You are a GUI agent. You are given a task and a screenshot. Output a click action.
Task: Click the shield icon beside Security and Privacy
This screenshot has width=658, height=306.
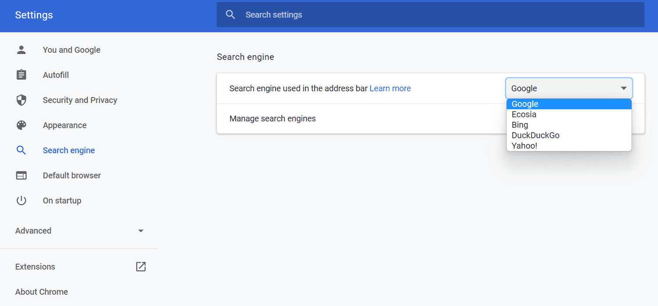point(21,100)
